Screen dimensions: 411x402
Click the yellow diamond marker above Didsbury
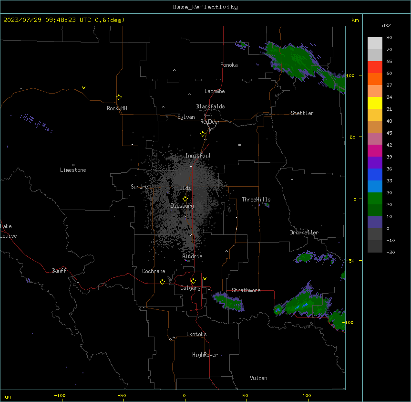pos(185,199)
